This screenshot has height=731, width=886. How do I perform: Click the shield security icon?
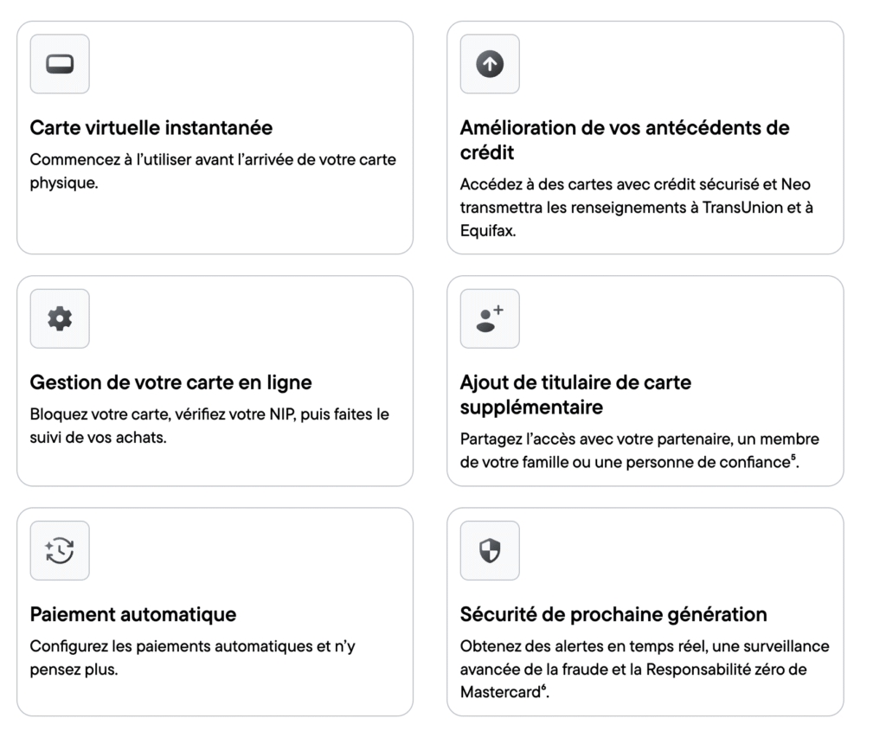(x=490, y=550)
